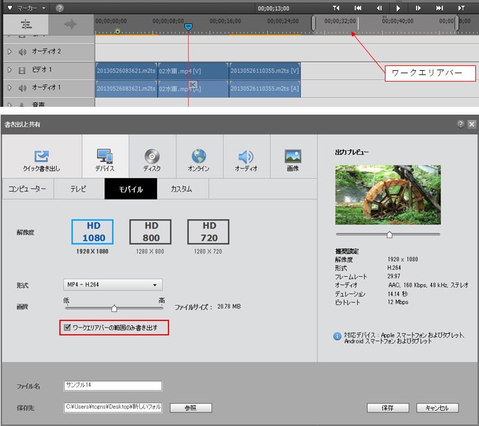
Task: Click the 参照 browse button
Action: [x=191, y=407]
